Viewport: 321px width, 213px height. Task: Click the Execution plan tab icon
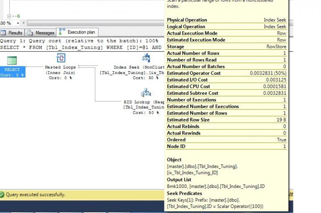tap(61, 32)
